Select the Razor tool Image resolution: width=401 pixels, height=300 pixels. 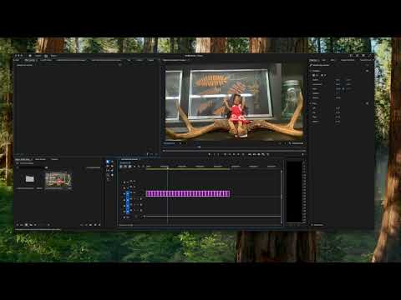tap(112, 166)
